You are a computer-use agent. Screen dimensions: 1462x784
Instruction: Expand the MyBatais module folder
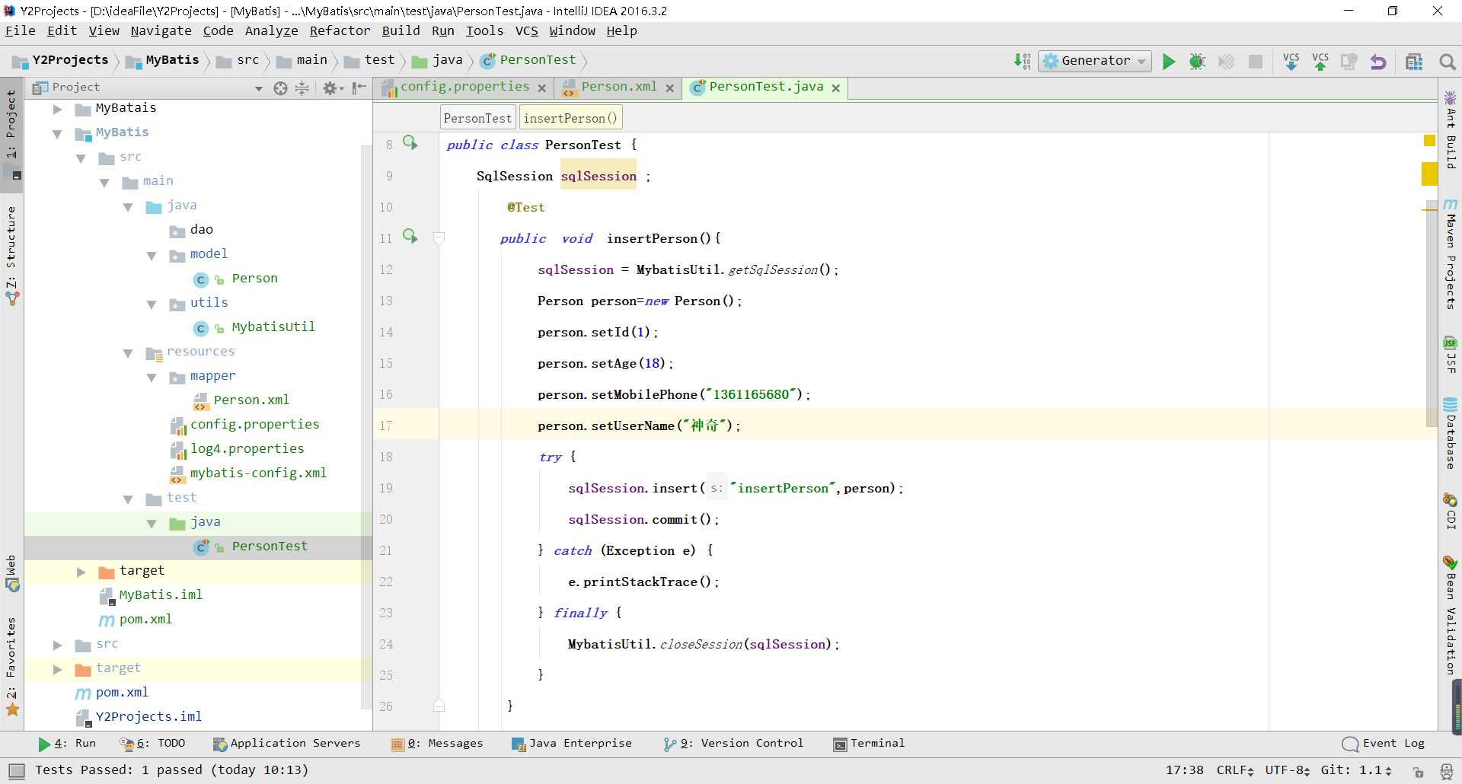tap(57, 109)
